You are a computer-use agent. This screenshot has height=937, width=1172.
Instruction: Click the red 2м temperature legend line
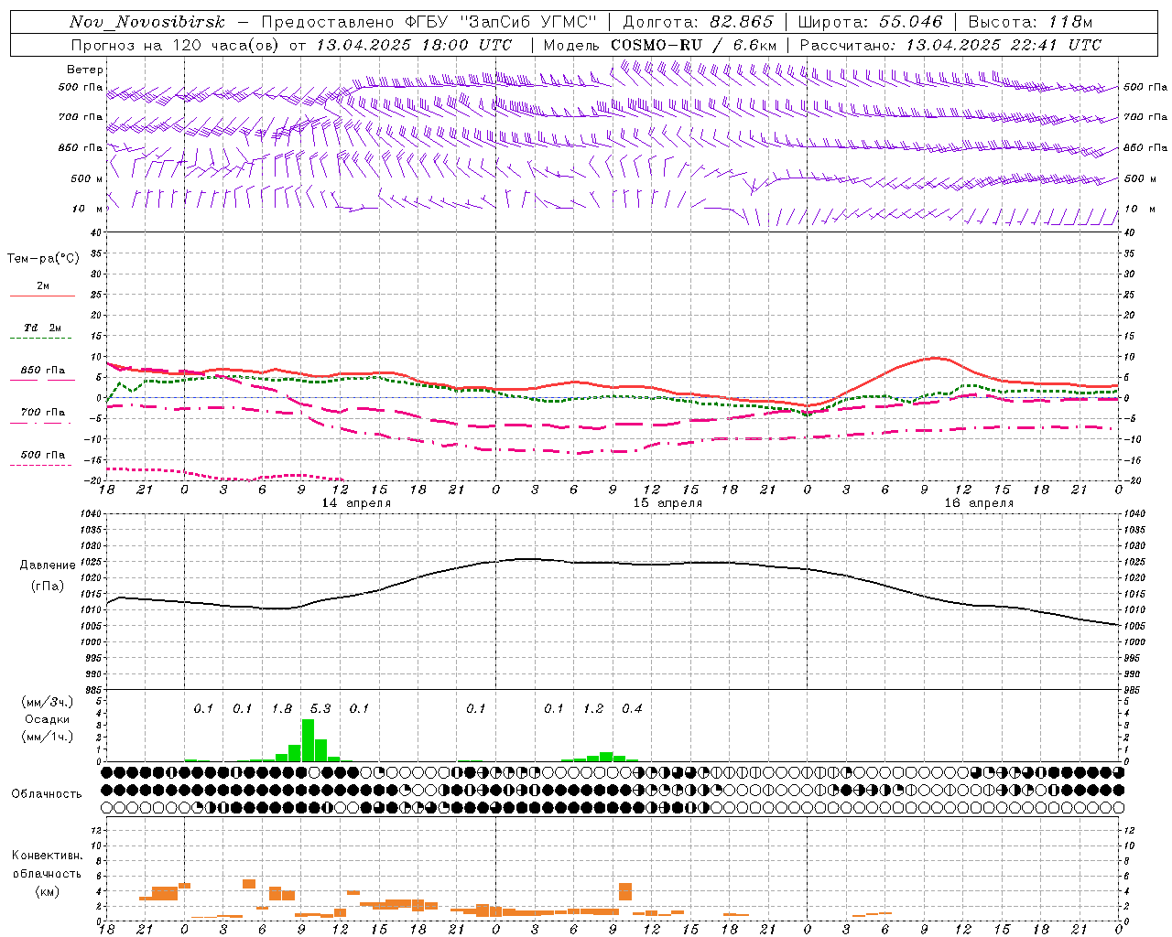coord(42,296)
